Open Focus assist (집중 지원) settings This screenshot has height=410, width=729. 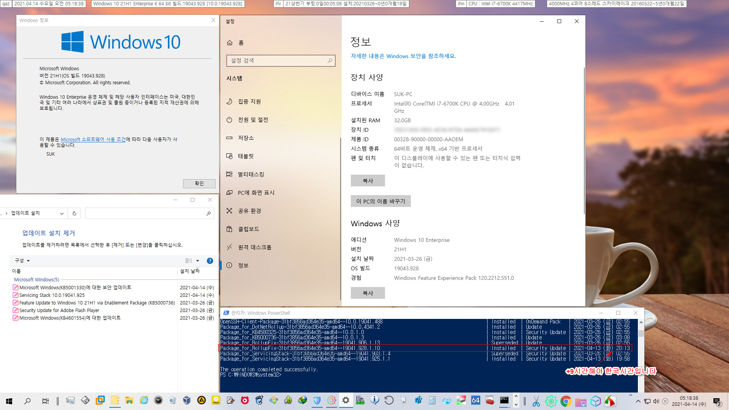(x=244, y=101)
